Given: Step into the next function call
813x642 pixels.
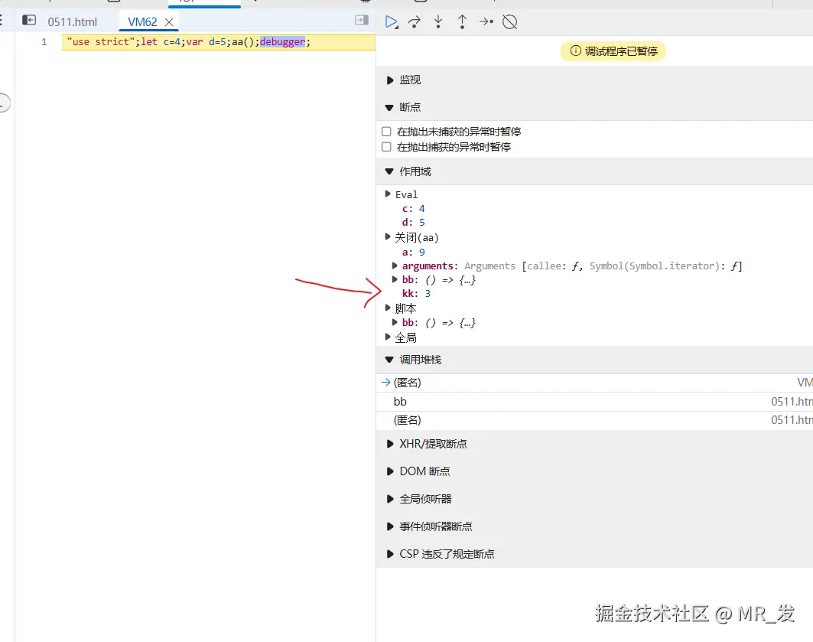Looking at the screenshot, I should point(437,21).
